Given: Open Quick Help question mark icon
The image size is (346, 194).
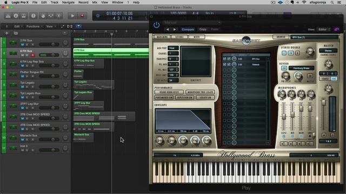Looking at the screenshot, I should (x=34, y=16).
